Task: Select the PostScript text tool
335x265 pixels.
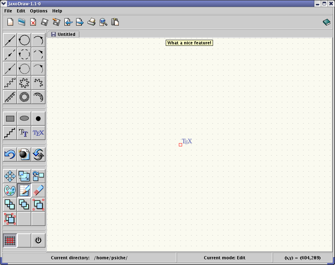Action: pos(24,133)
